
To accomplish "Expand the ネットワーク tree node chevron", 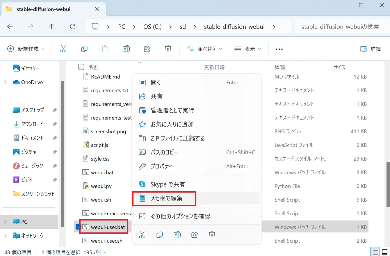I will [x=6, y=236].
